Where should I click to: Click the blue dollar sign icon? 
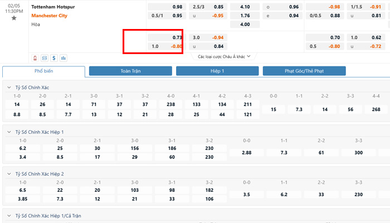[x=53, y=57]
